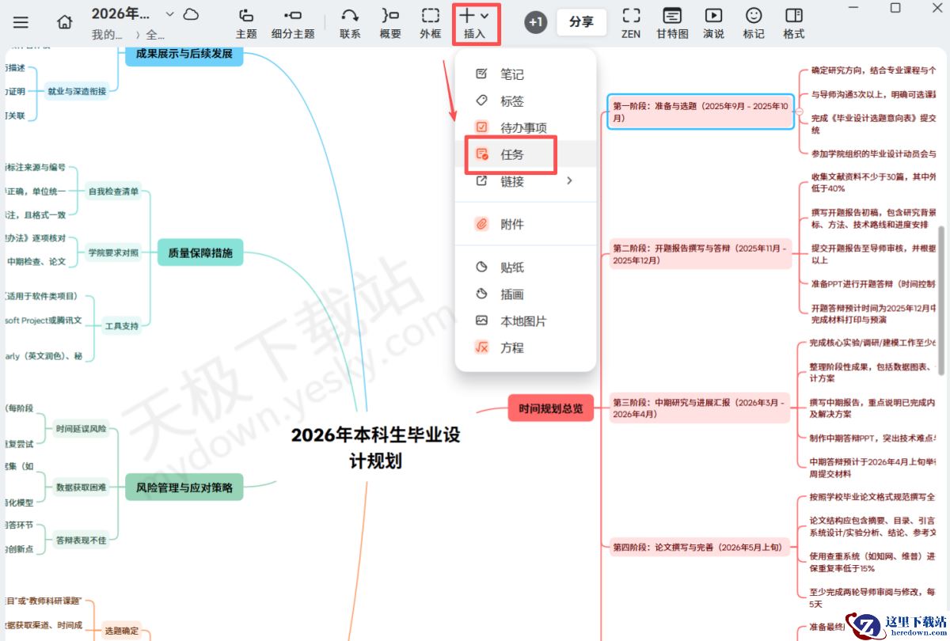The image size is (950, 641).
Task: Select the 细分主题 (Subtopic) tool
Action: click(x=294, y=23)
